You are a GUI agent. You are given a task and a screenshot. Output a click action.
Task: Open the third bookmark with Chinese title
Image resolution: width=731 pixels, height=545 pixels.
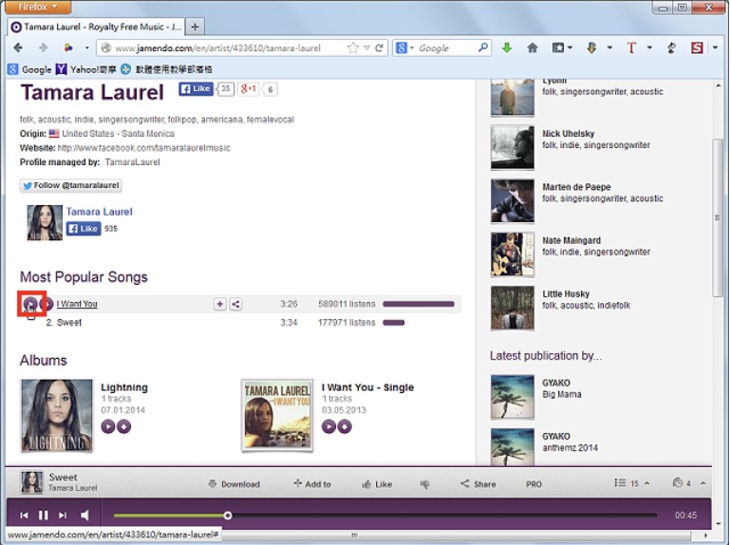pos(166,69)
